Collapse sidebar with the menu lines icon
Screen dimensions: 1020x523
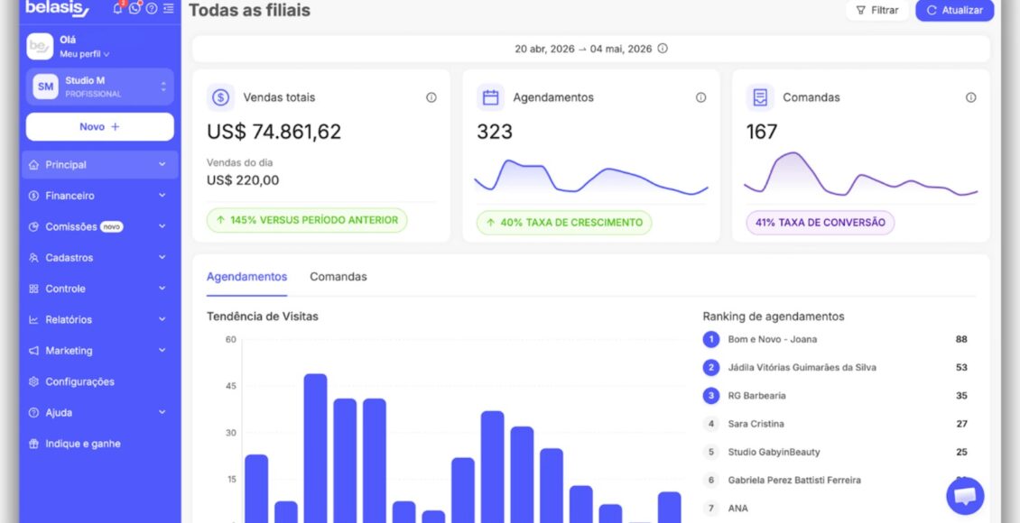(169, 8)
